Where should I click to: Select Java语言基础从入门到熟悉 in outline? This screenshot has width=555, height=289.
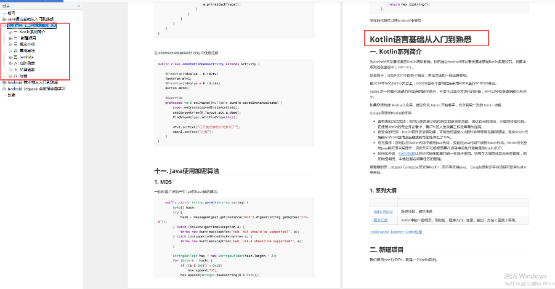tap(30, 19)
